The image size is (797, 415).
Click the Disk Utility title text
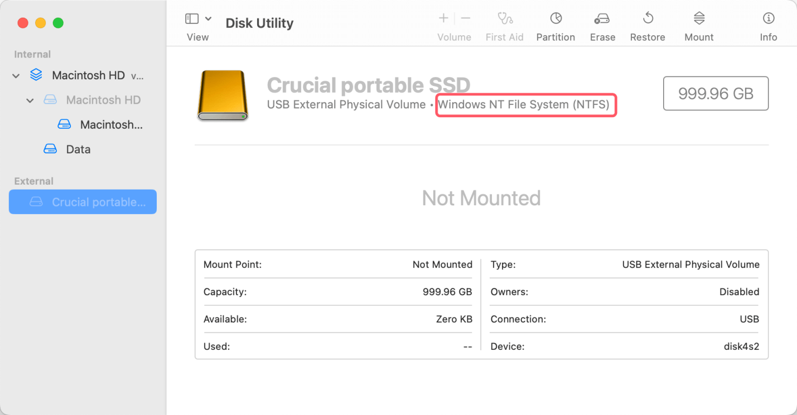click(x=259, y=23)
